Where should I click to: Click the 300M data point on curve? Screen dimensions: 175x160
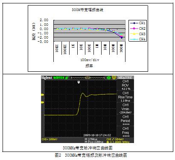(122, 37)
